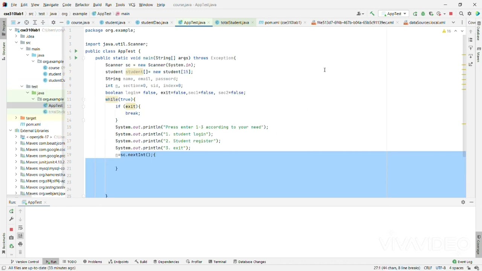Image resolution: width=482 pixels, height=271 pixels.
Task: Dump threads camera icon in Run panel
Action: [11, 238]
